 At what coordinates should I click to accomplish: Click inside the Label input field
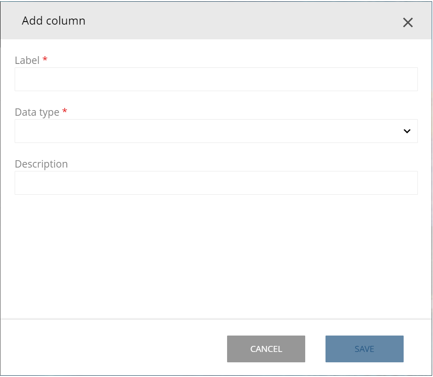click(216, 79)
